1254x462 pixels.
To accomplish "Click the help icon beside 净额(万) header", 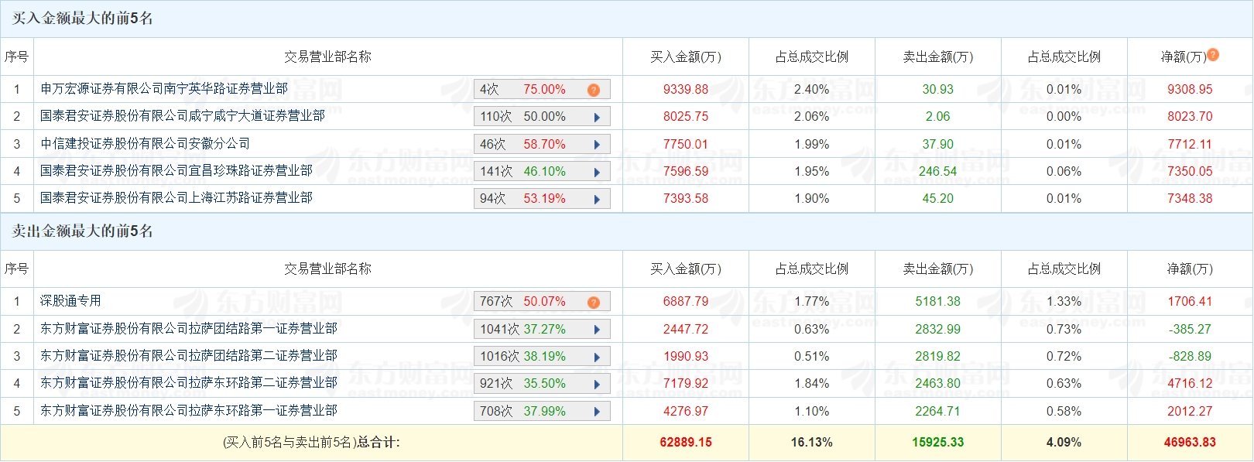I will (x=1213, y=55).
